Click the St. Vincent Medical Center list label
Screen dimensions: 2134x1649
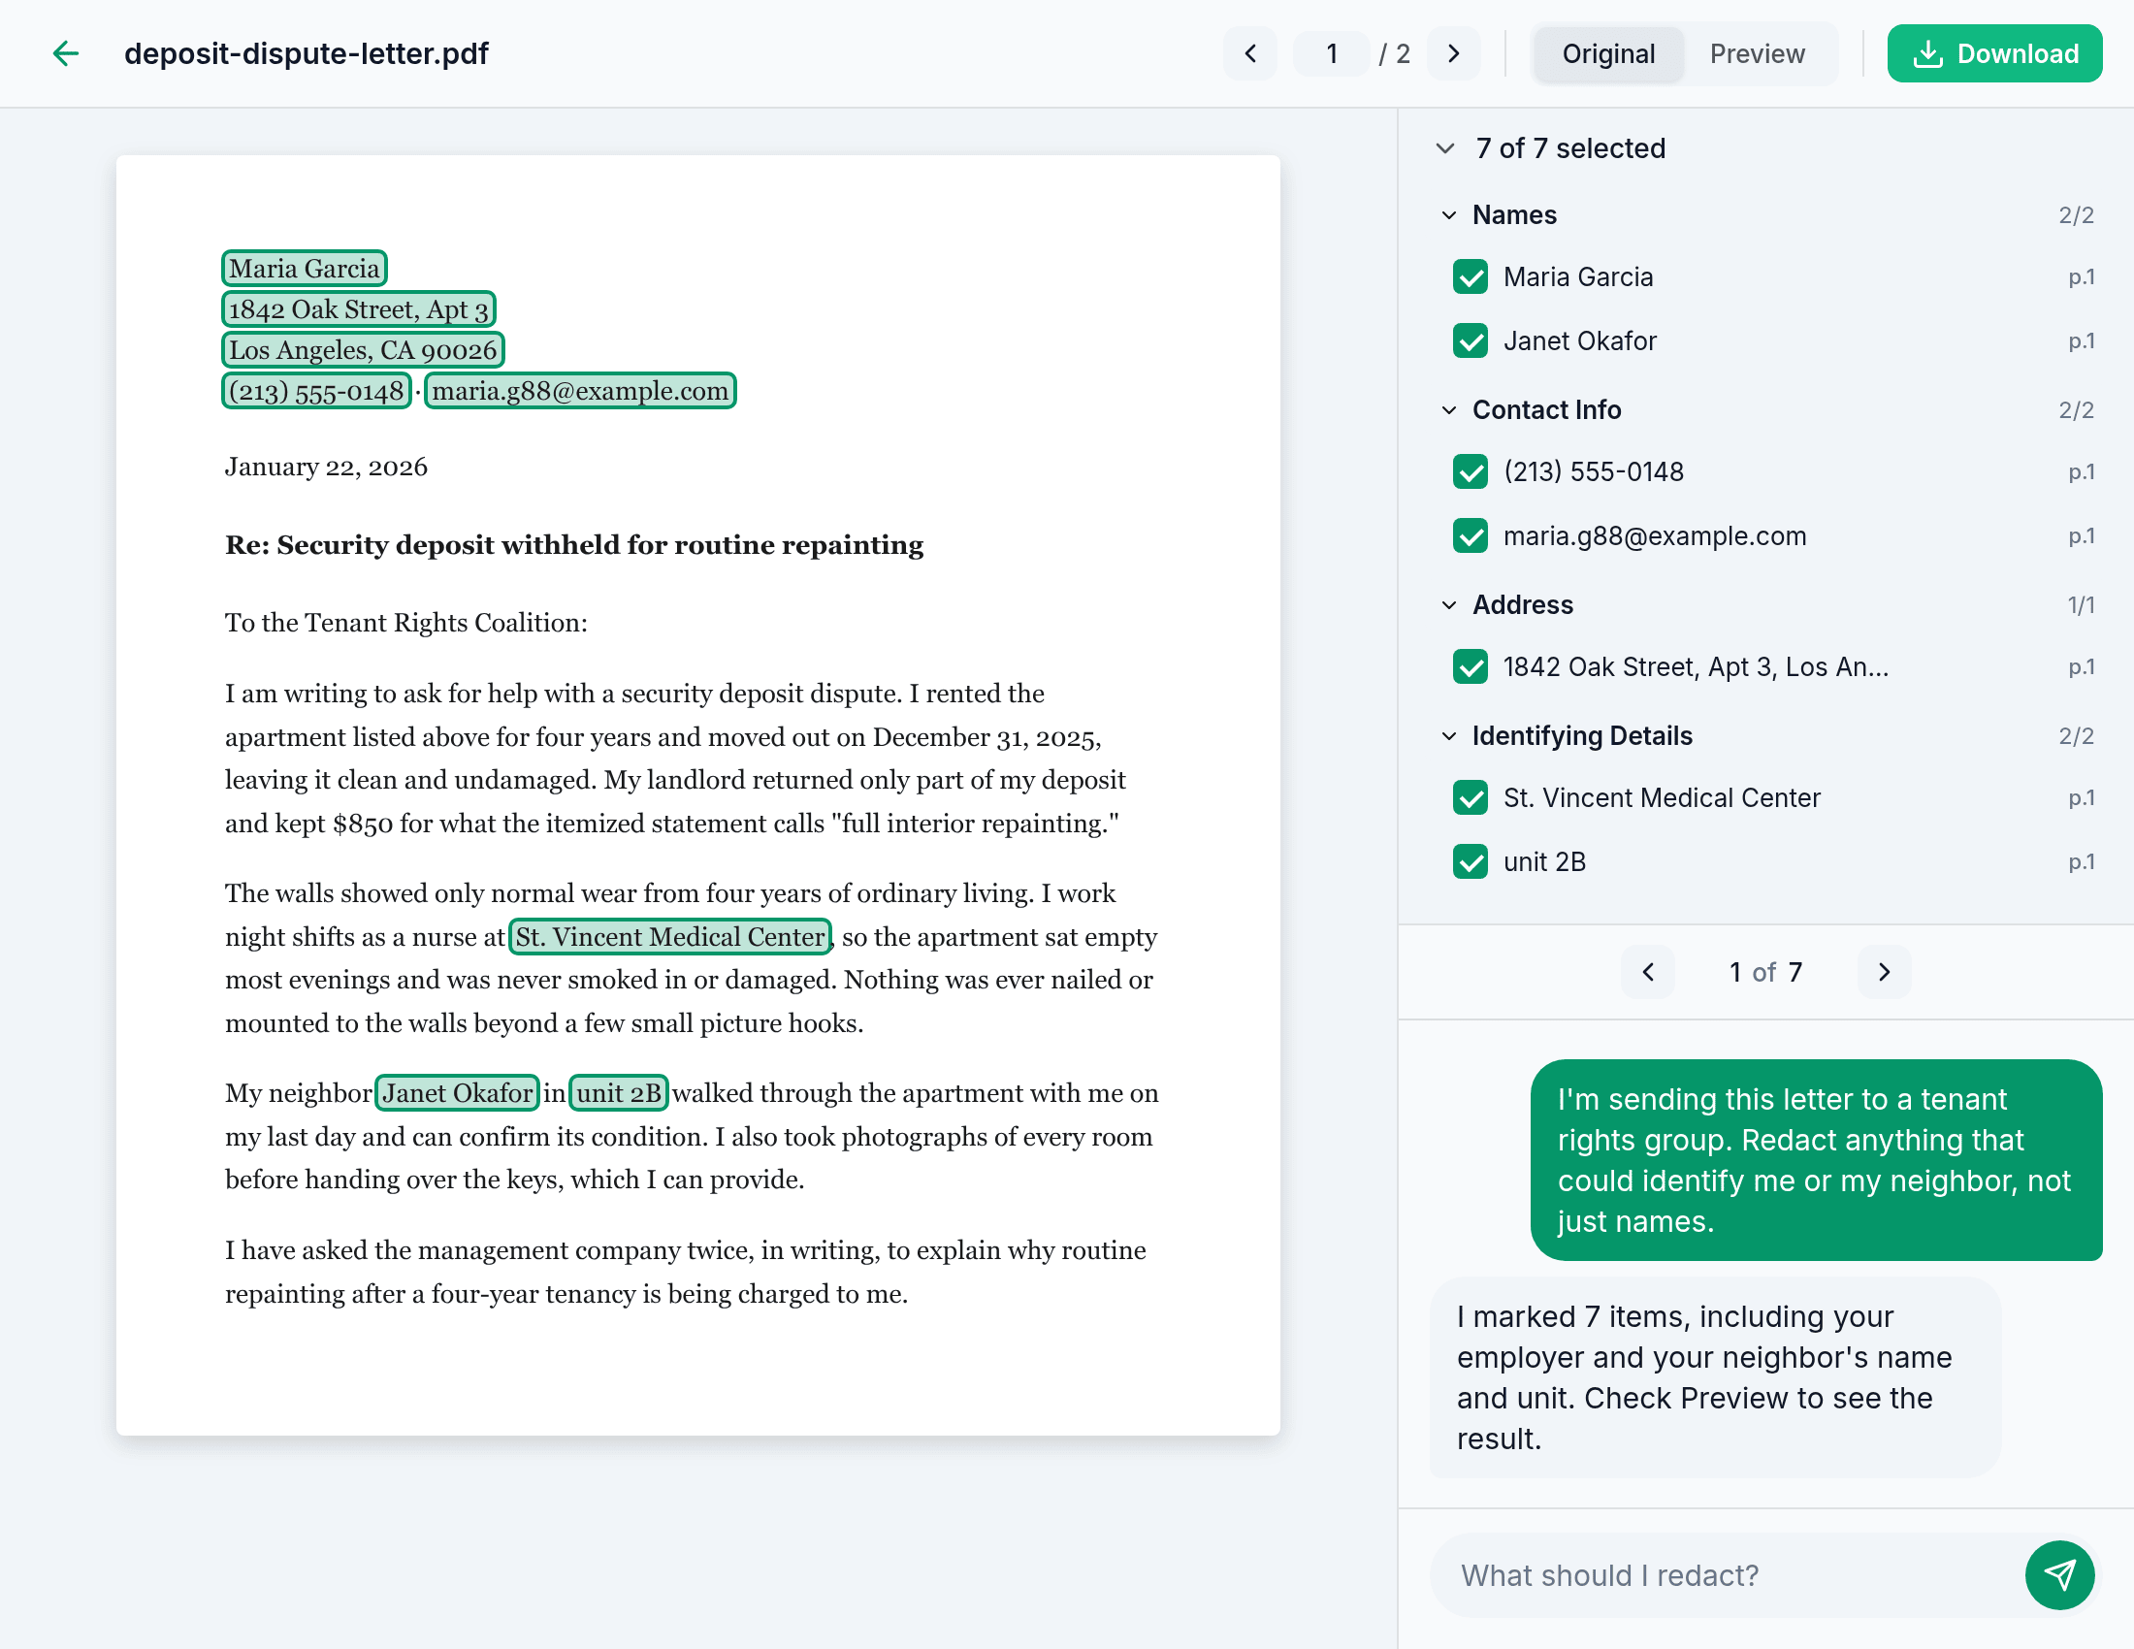1661,798
